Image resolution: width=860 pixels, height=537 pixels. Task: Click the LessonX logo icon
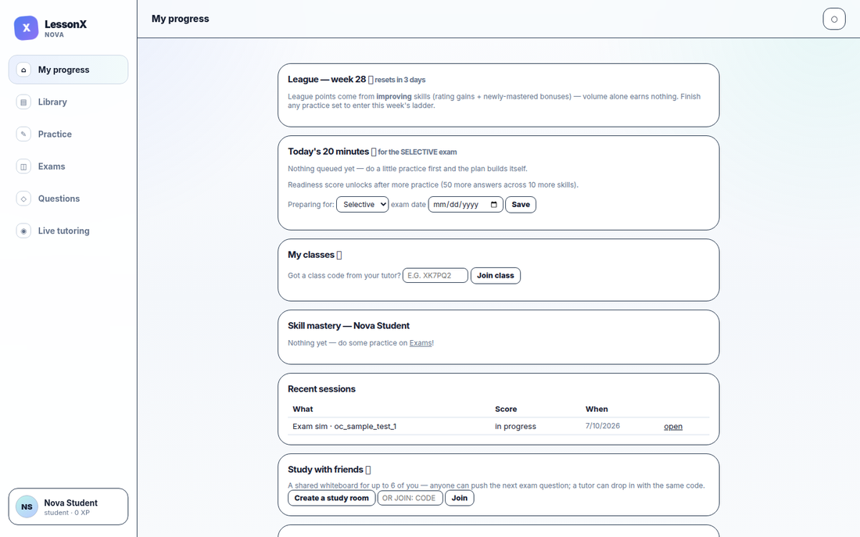click(27, 28)
